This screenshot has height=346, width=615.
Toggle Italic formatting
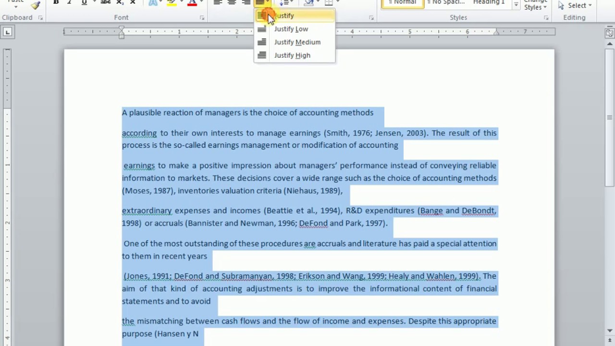[x=69, y=2]
